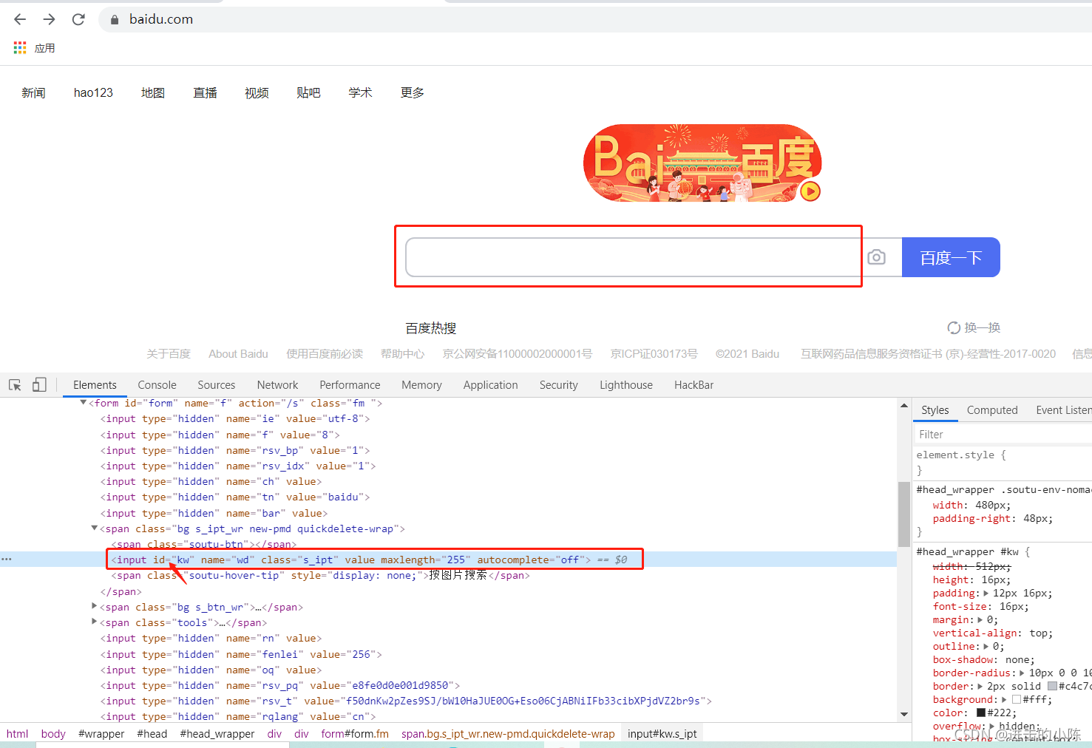Expand the span class="tools" node
Image resolution: width=1092 pixels, height=748 pixels.
pyautogui.click(x=94, y=622)
